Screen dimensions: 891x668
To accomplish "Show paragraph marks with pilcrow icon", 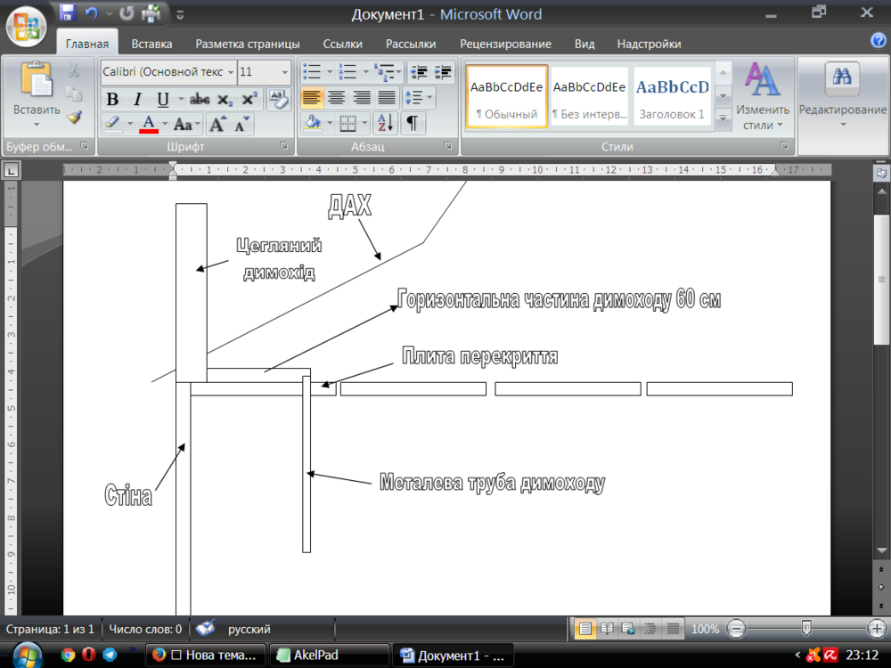I will tap(413, 123).
